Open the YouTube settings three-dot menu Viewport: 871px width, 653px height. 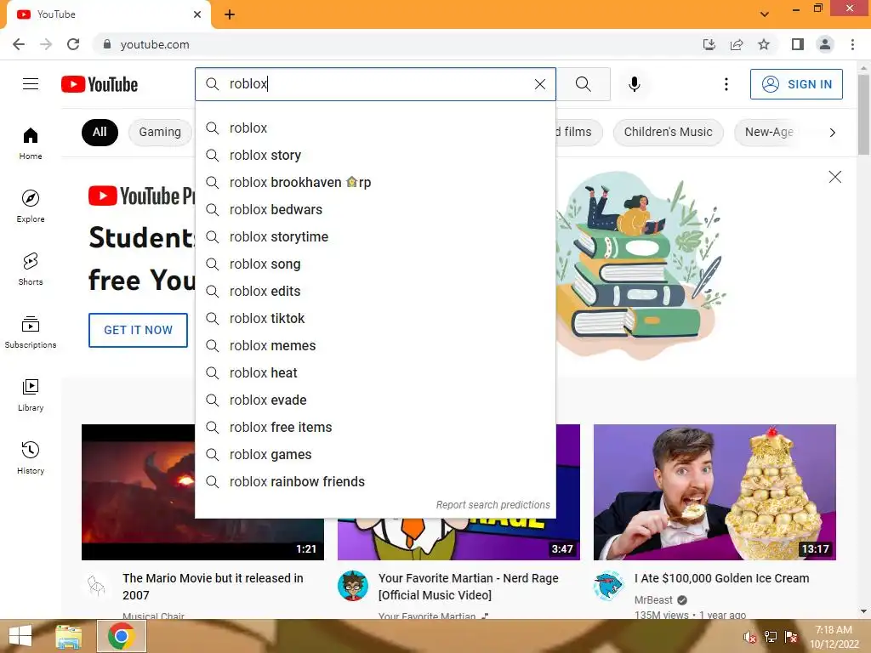click(x=726, y=84)
